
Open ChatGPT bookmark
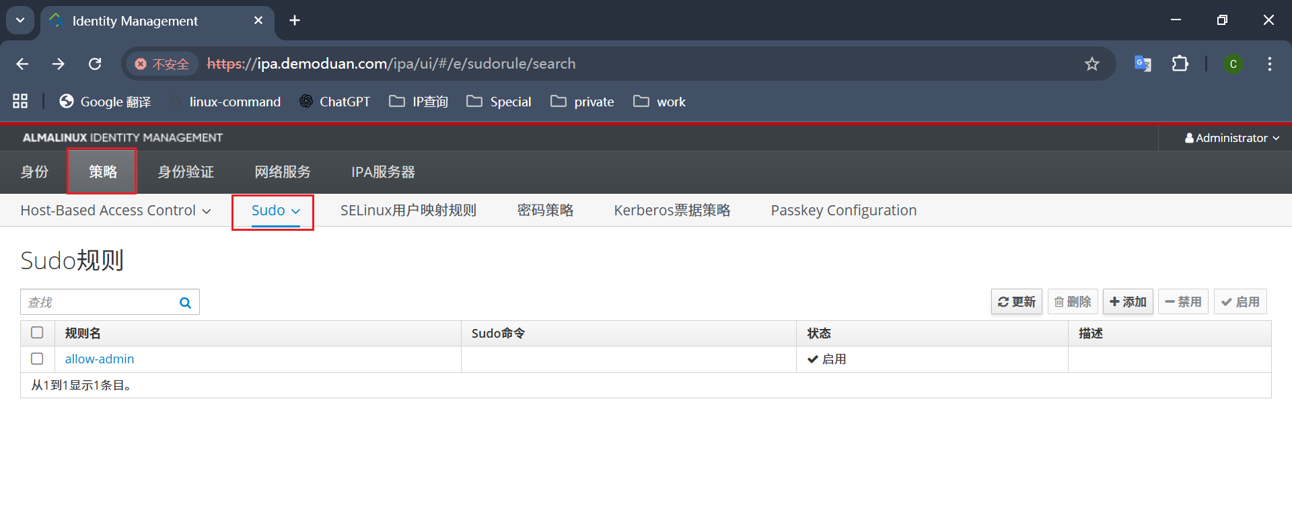pyautogui.click(x=334, y=102)
